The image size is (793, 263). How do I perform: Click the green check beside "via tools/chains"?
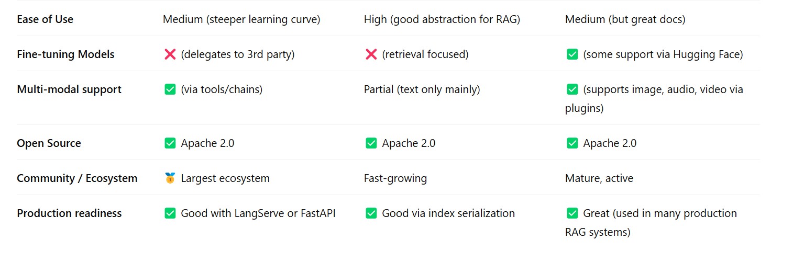170,89
